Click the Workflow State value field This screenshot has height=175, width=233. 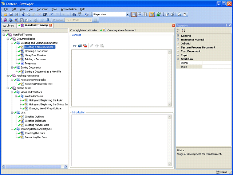coord(217,67)
